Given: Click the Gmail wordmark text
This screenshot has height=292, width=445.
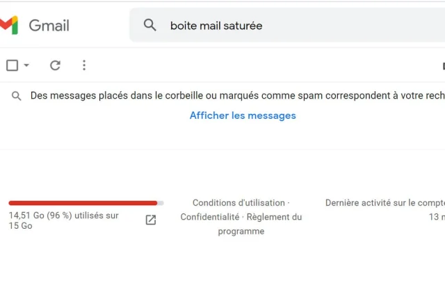Looking at the screenshot, I should point(49,26).
